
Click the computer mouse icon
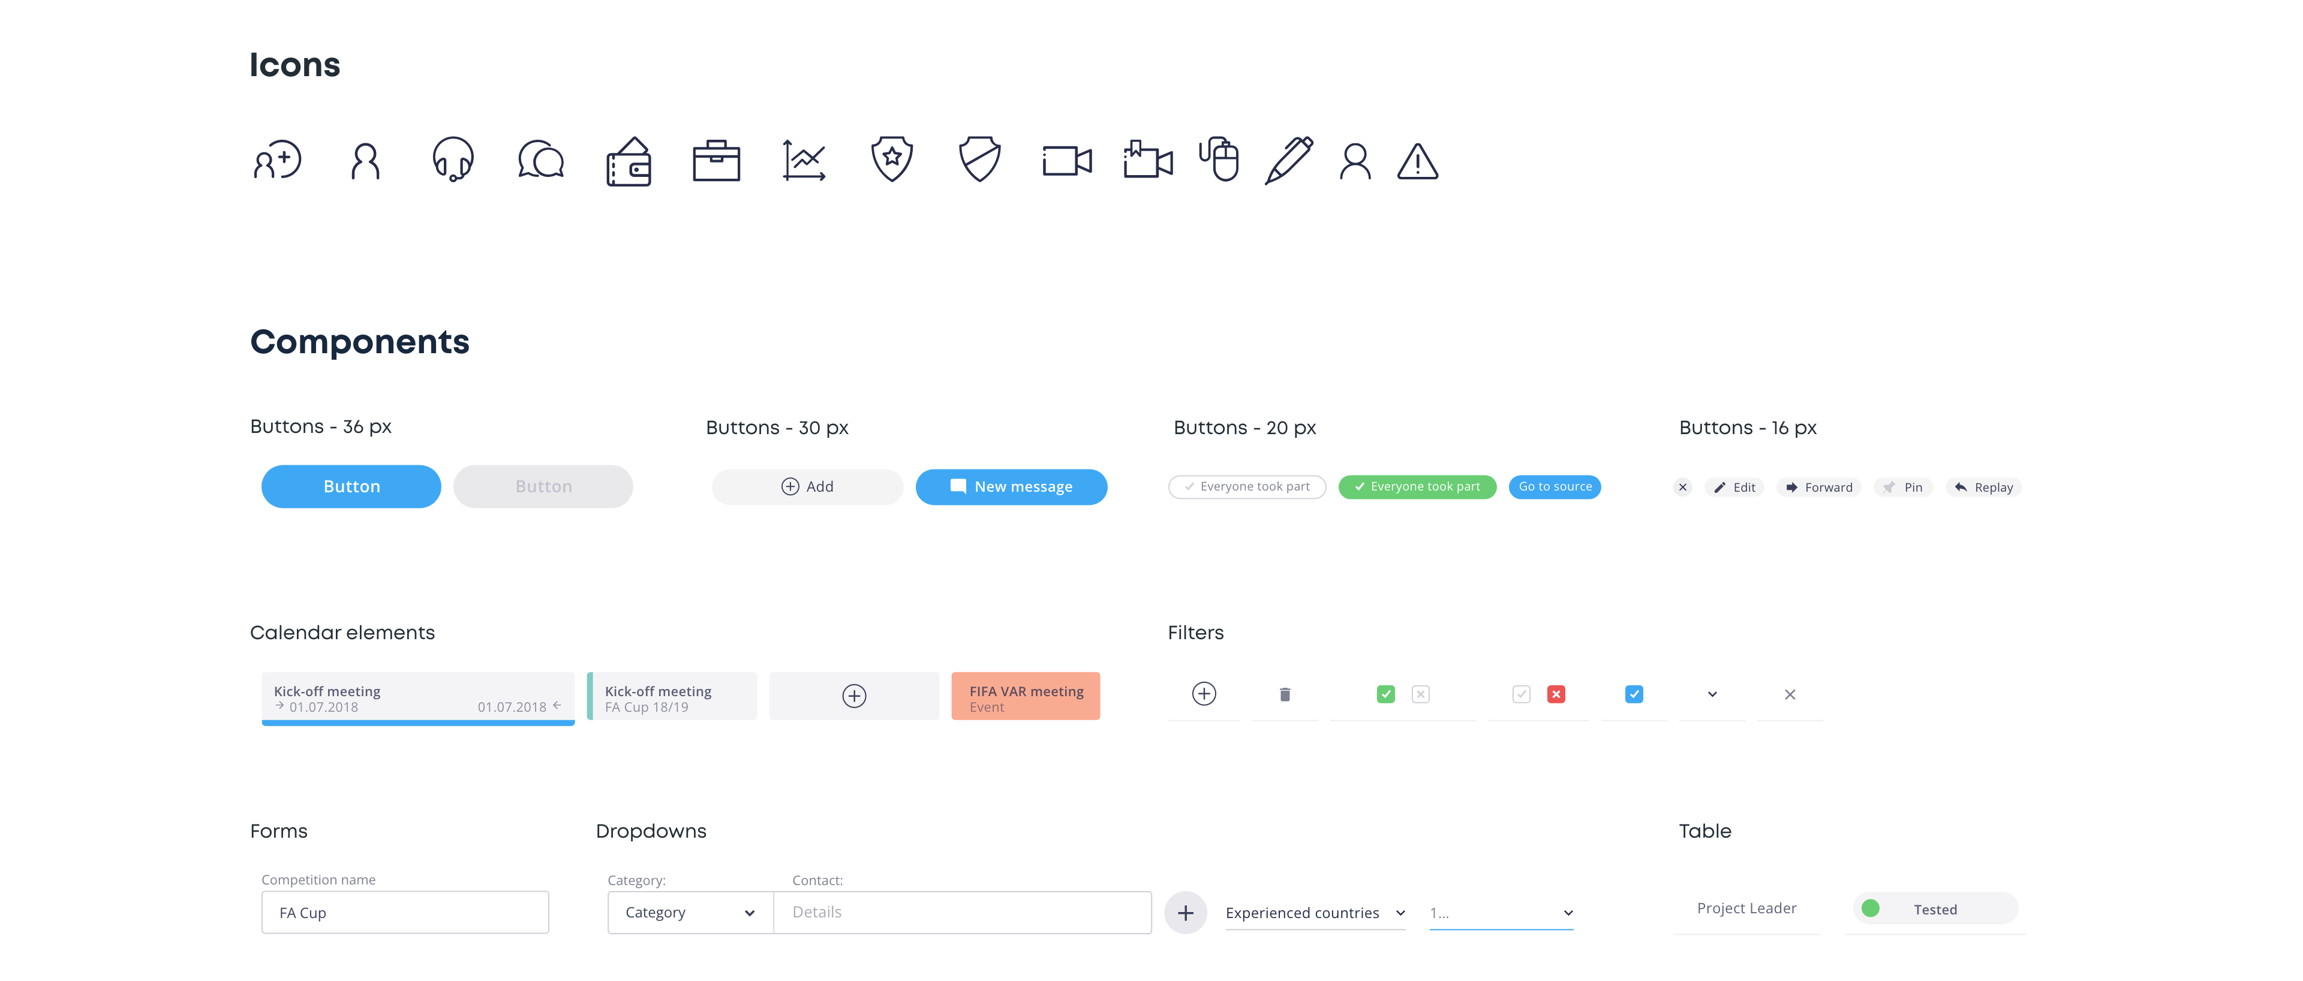click(x=1219, y=159)
